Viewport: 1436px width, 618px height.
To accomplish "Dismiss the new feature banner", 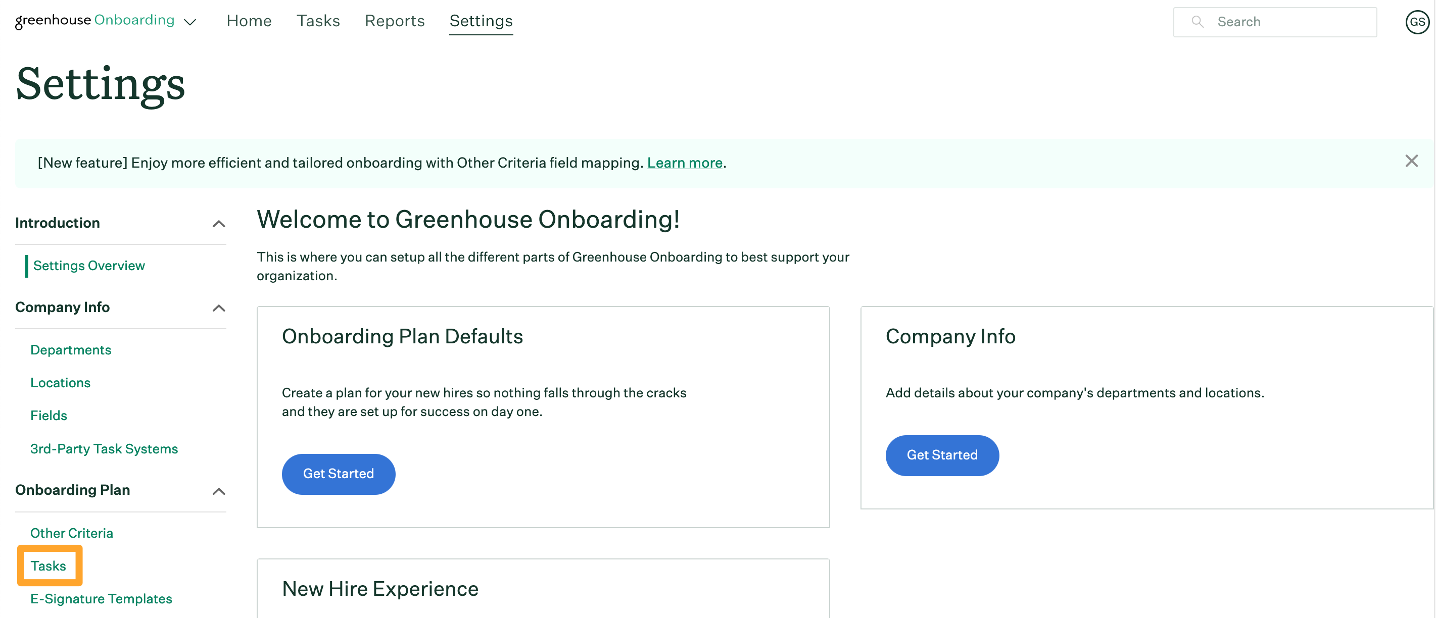I will (x=1411, y=161).
